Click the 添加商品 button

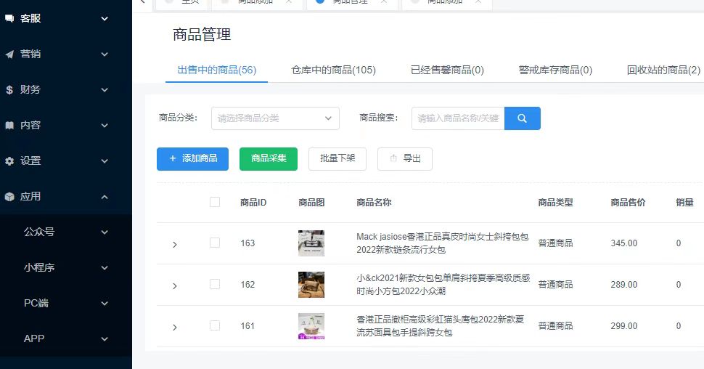pyautogui.click(x=192, y=158)
